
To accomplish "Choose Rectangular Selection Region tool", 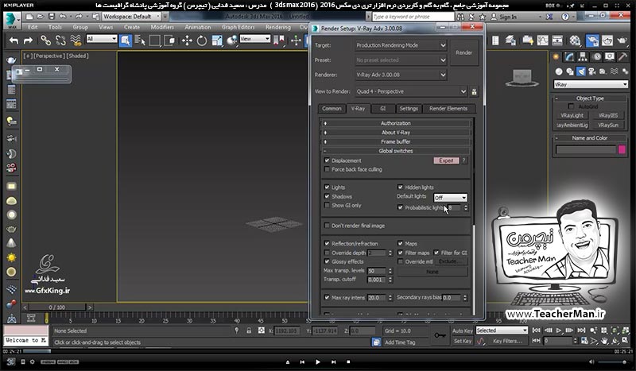I will coord(154,41).
